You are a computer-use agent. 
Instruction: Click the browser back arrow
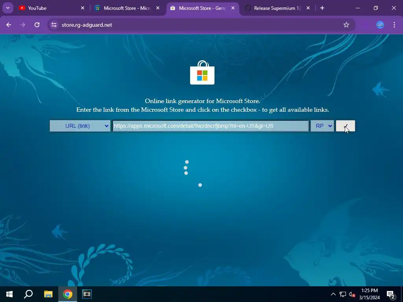[x=9, y=25]
